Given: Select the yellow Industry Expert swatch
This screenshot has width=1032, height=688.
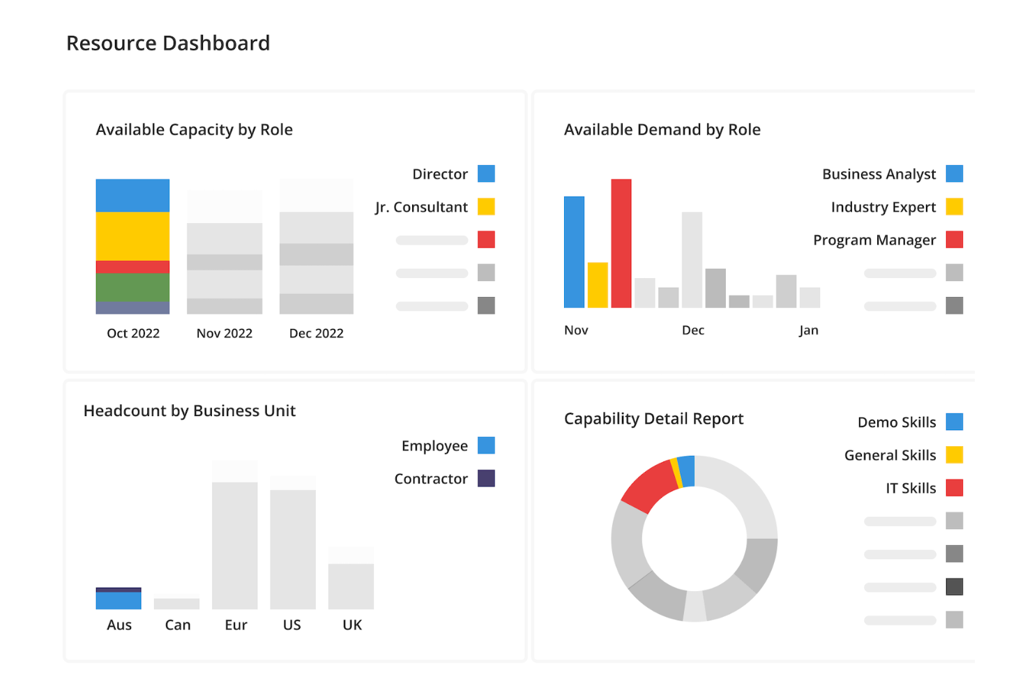Looking at the screenshot, I should 955,206.
